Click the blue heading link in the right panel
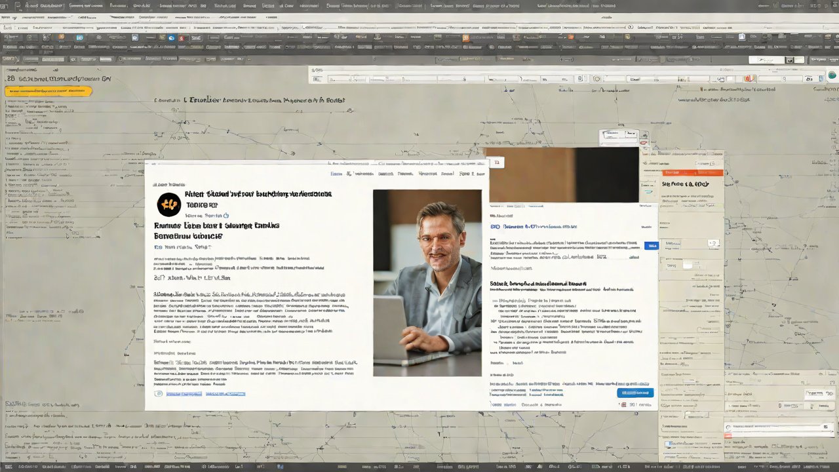839x472 pixels. pyautogui.click(x=534, y=227)
